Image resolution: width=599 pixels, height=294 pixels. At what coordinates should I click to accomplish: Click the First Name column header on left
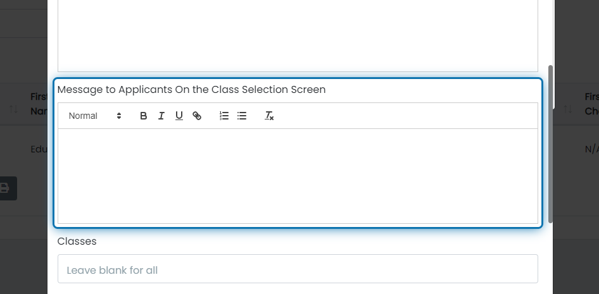[39, 104]
